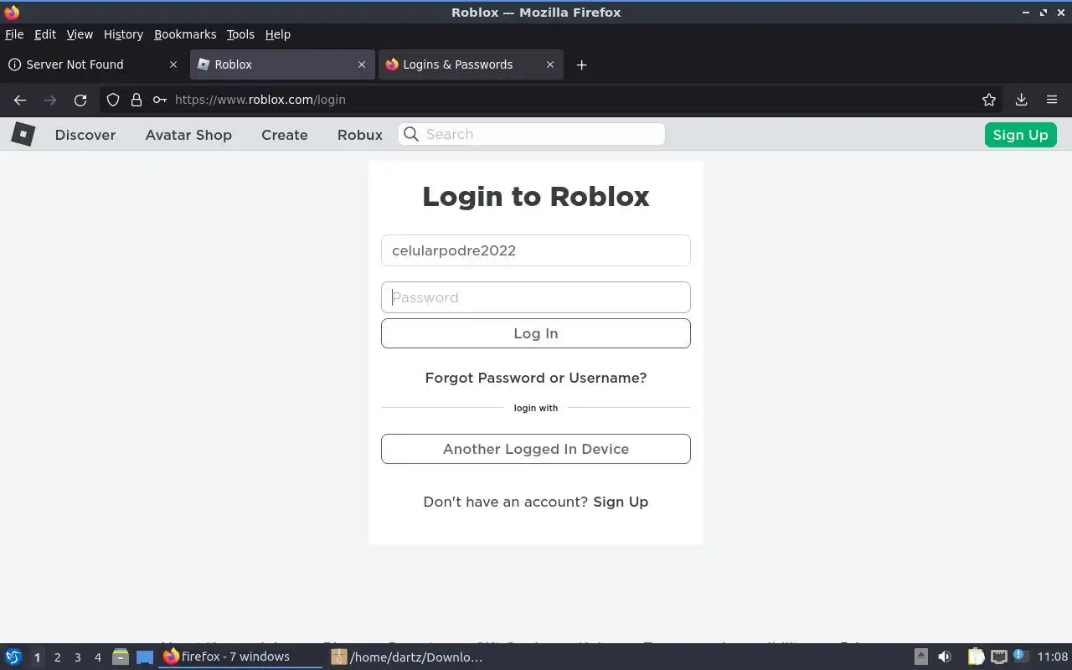Click the green Sign Up button
Viewport: 1072px width, 670px height.
1020,135
